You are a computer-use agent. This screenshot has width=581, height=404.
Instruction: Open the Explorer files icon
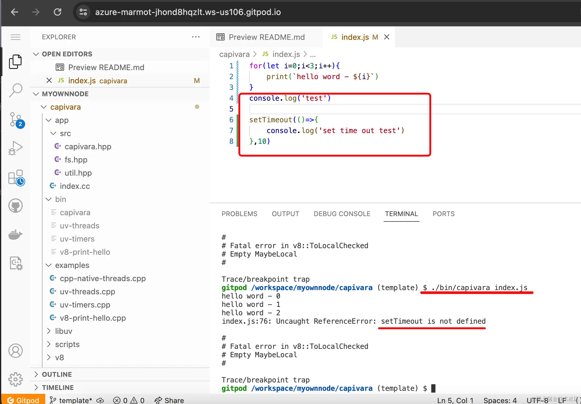[x=15, y=62]
